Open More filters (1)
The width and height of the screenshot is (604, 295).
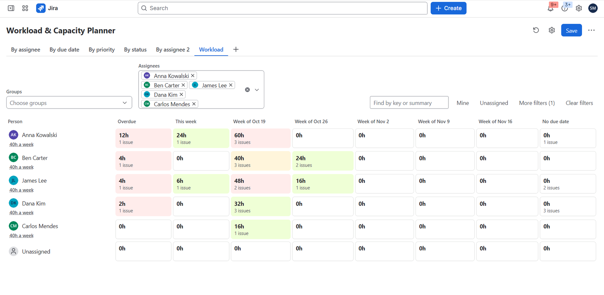click(x=537, y=103)
